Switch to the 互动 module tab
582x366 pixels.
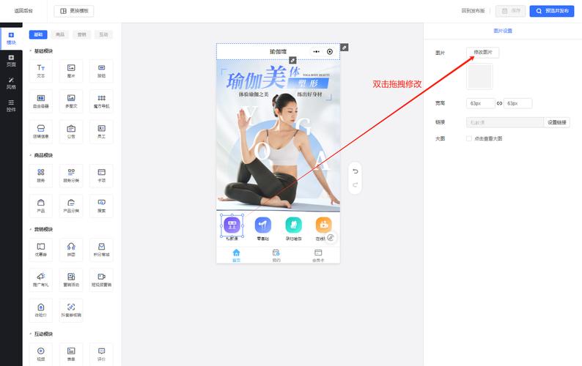(x=103, y=34)
